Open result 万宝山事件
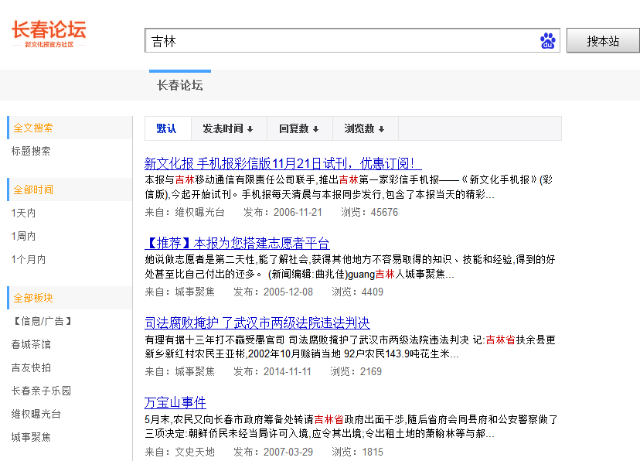 175,403
